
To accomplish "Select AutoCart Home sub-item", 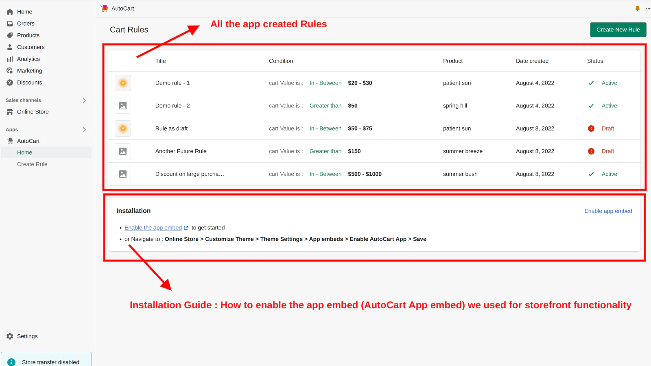I will tap(46, 152).
